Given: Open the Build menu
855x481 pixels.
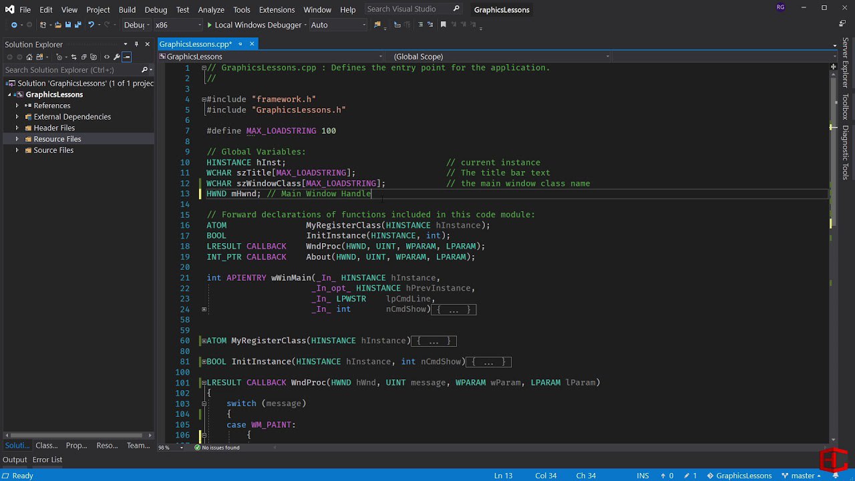Looking at the screenshot, I should [x=127, y=9].
